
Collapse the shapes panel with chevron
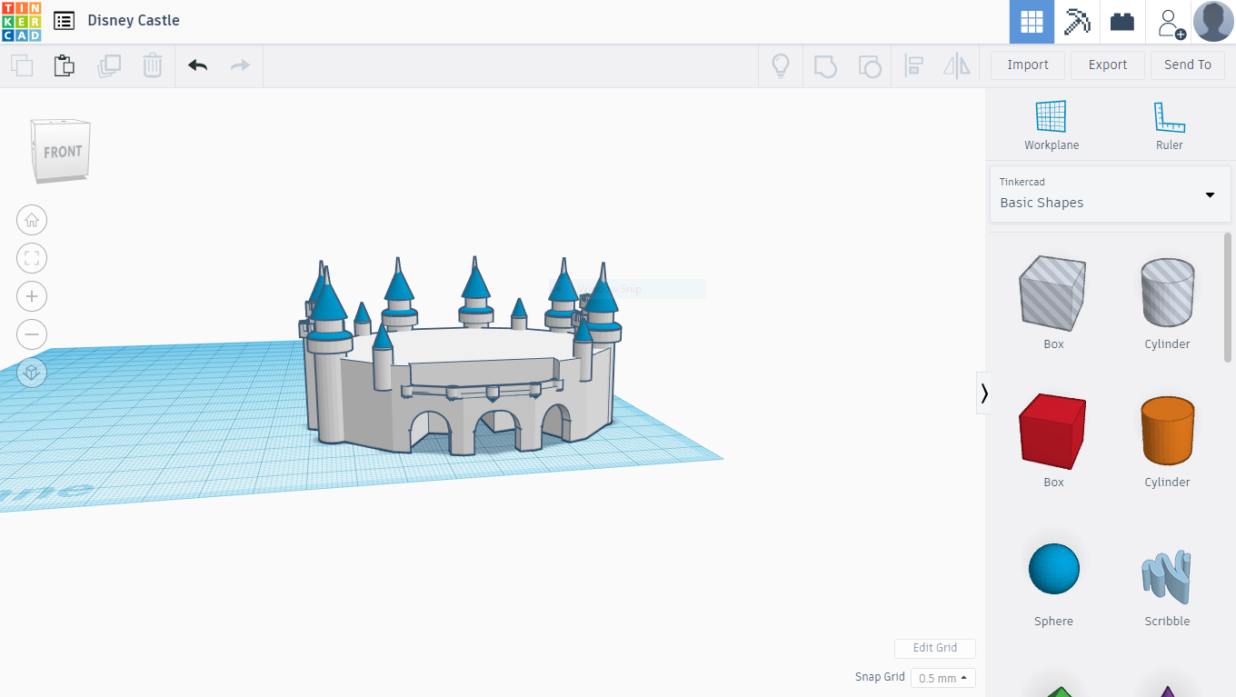983,393
